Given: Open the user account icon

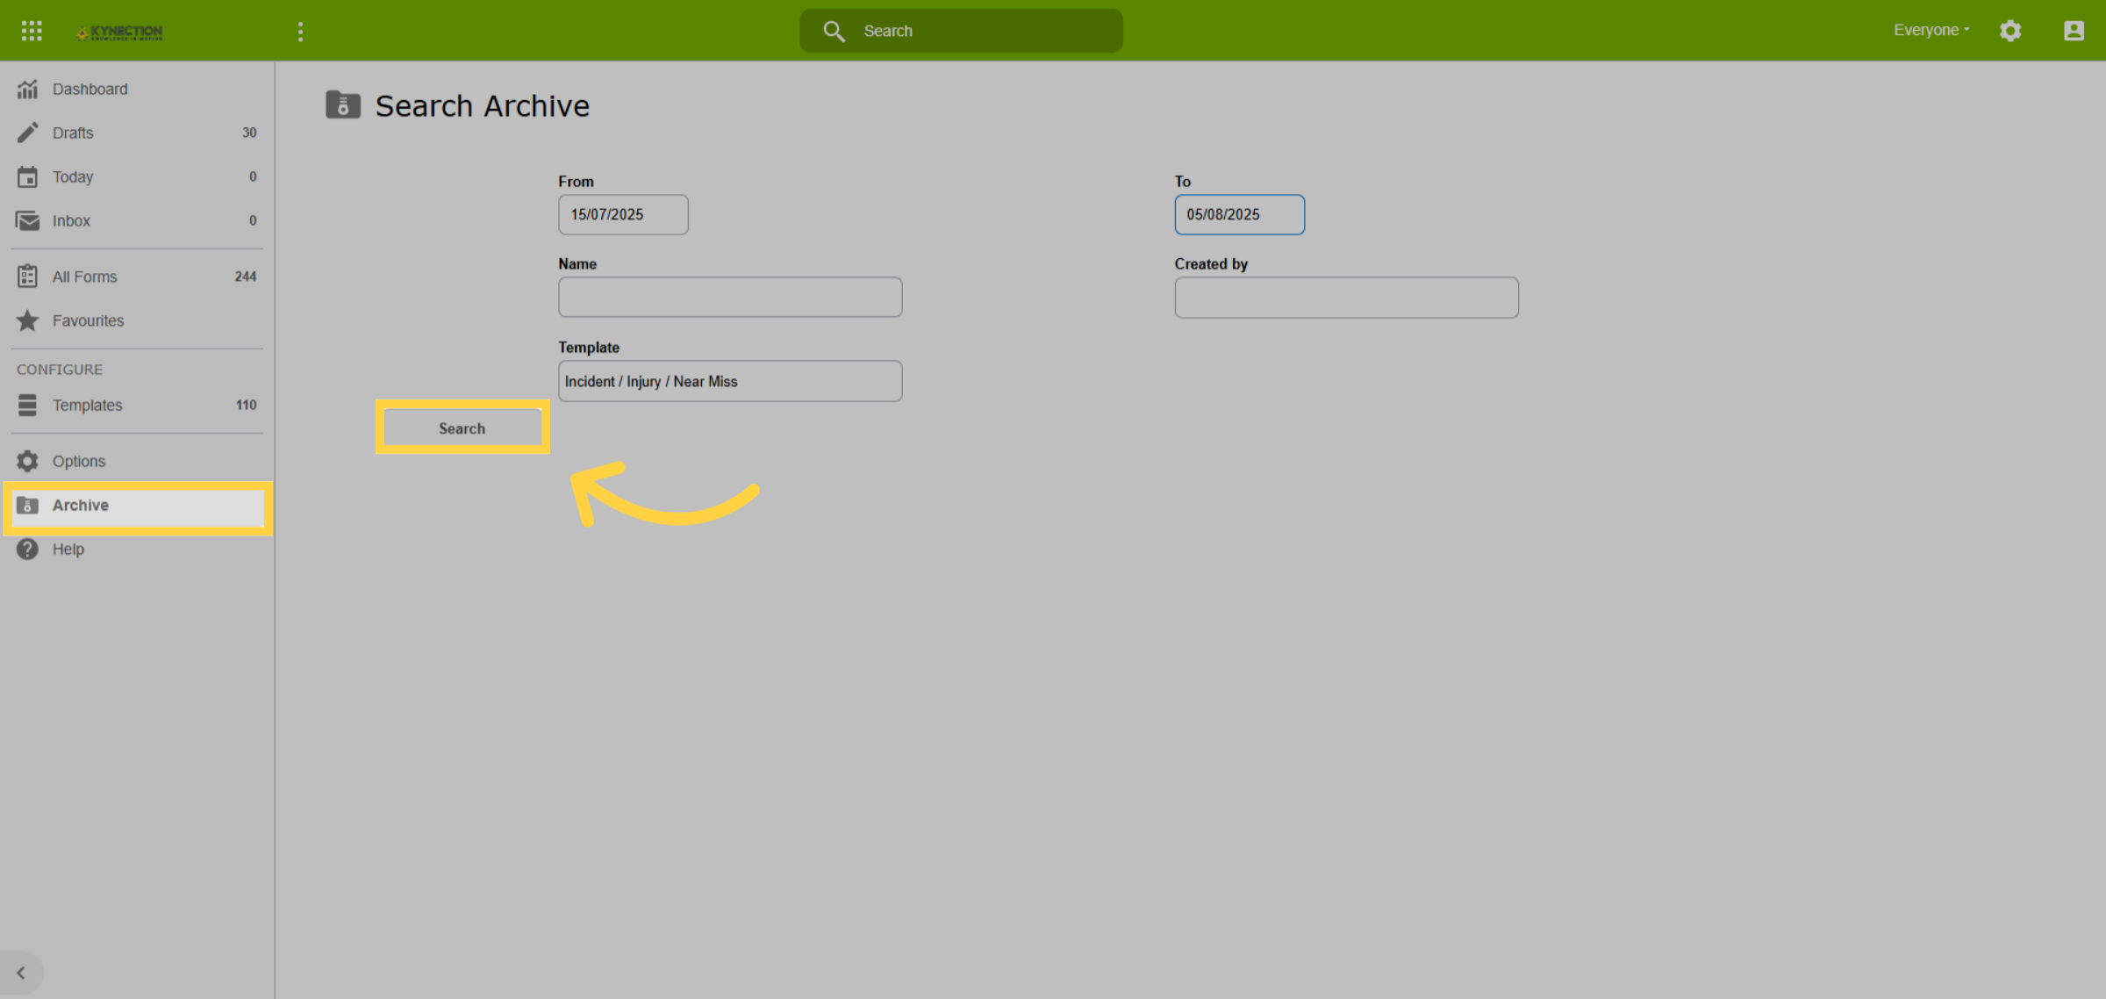Looking at the screenshot, I should click(x=2074, y=31).
